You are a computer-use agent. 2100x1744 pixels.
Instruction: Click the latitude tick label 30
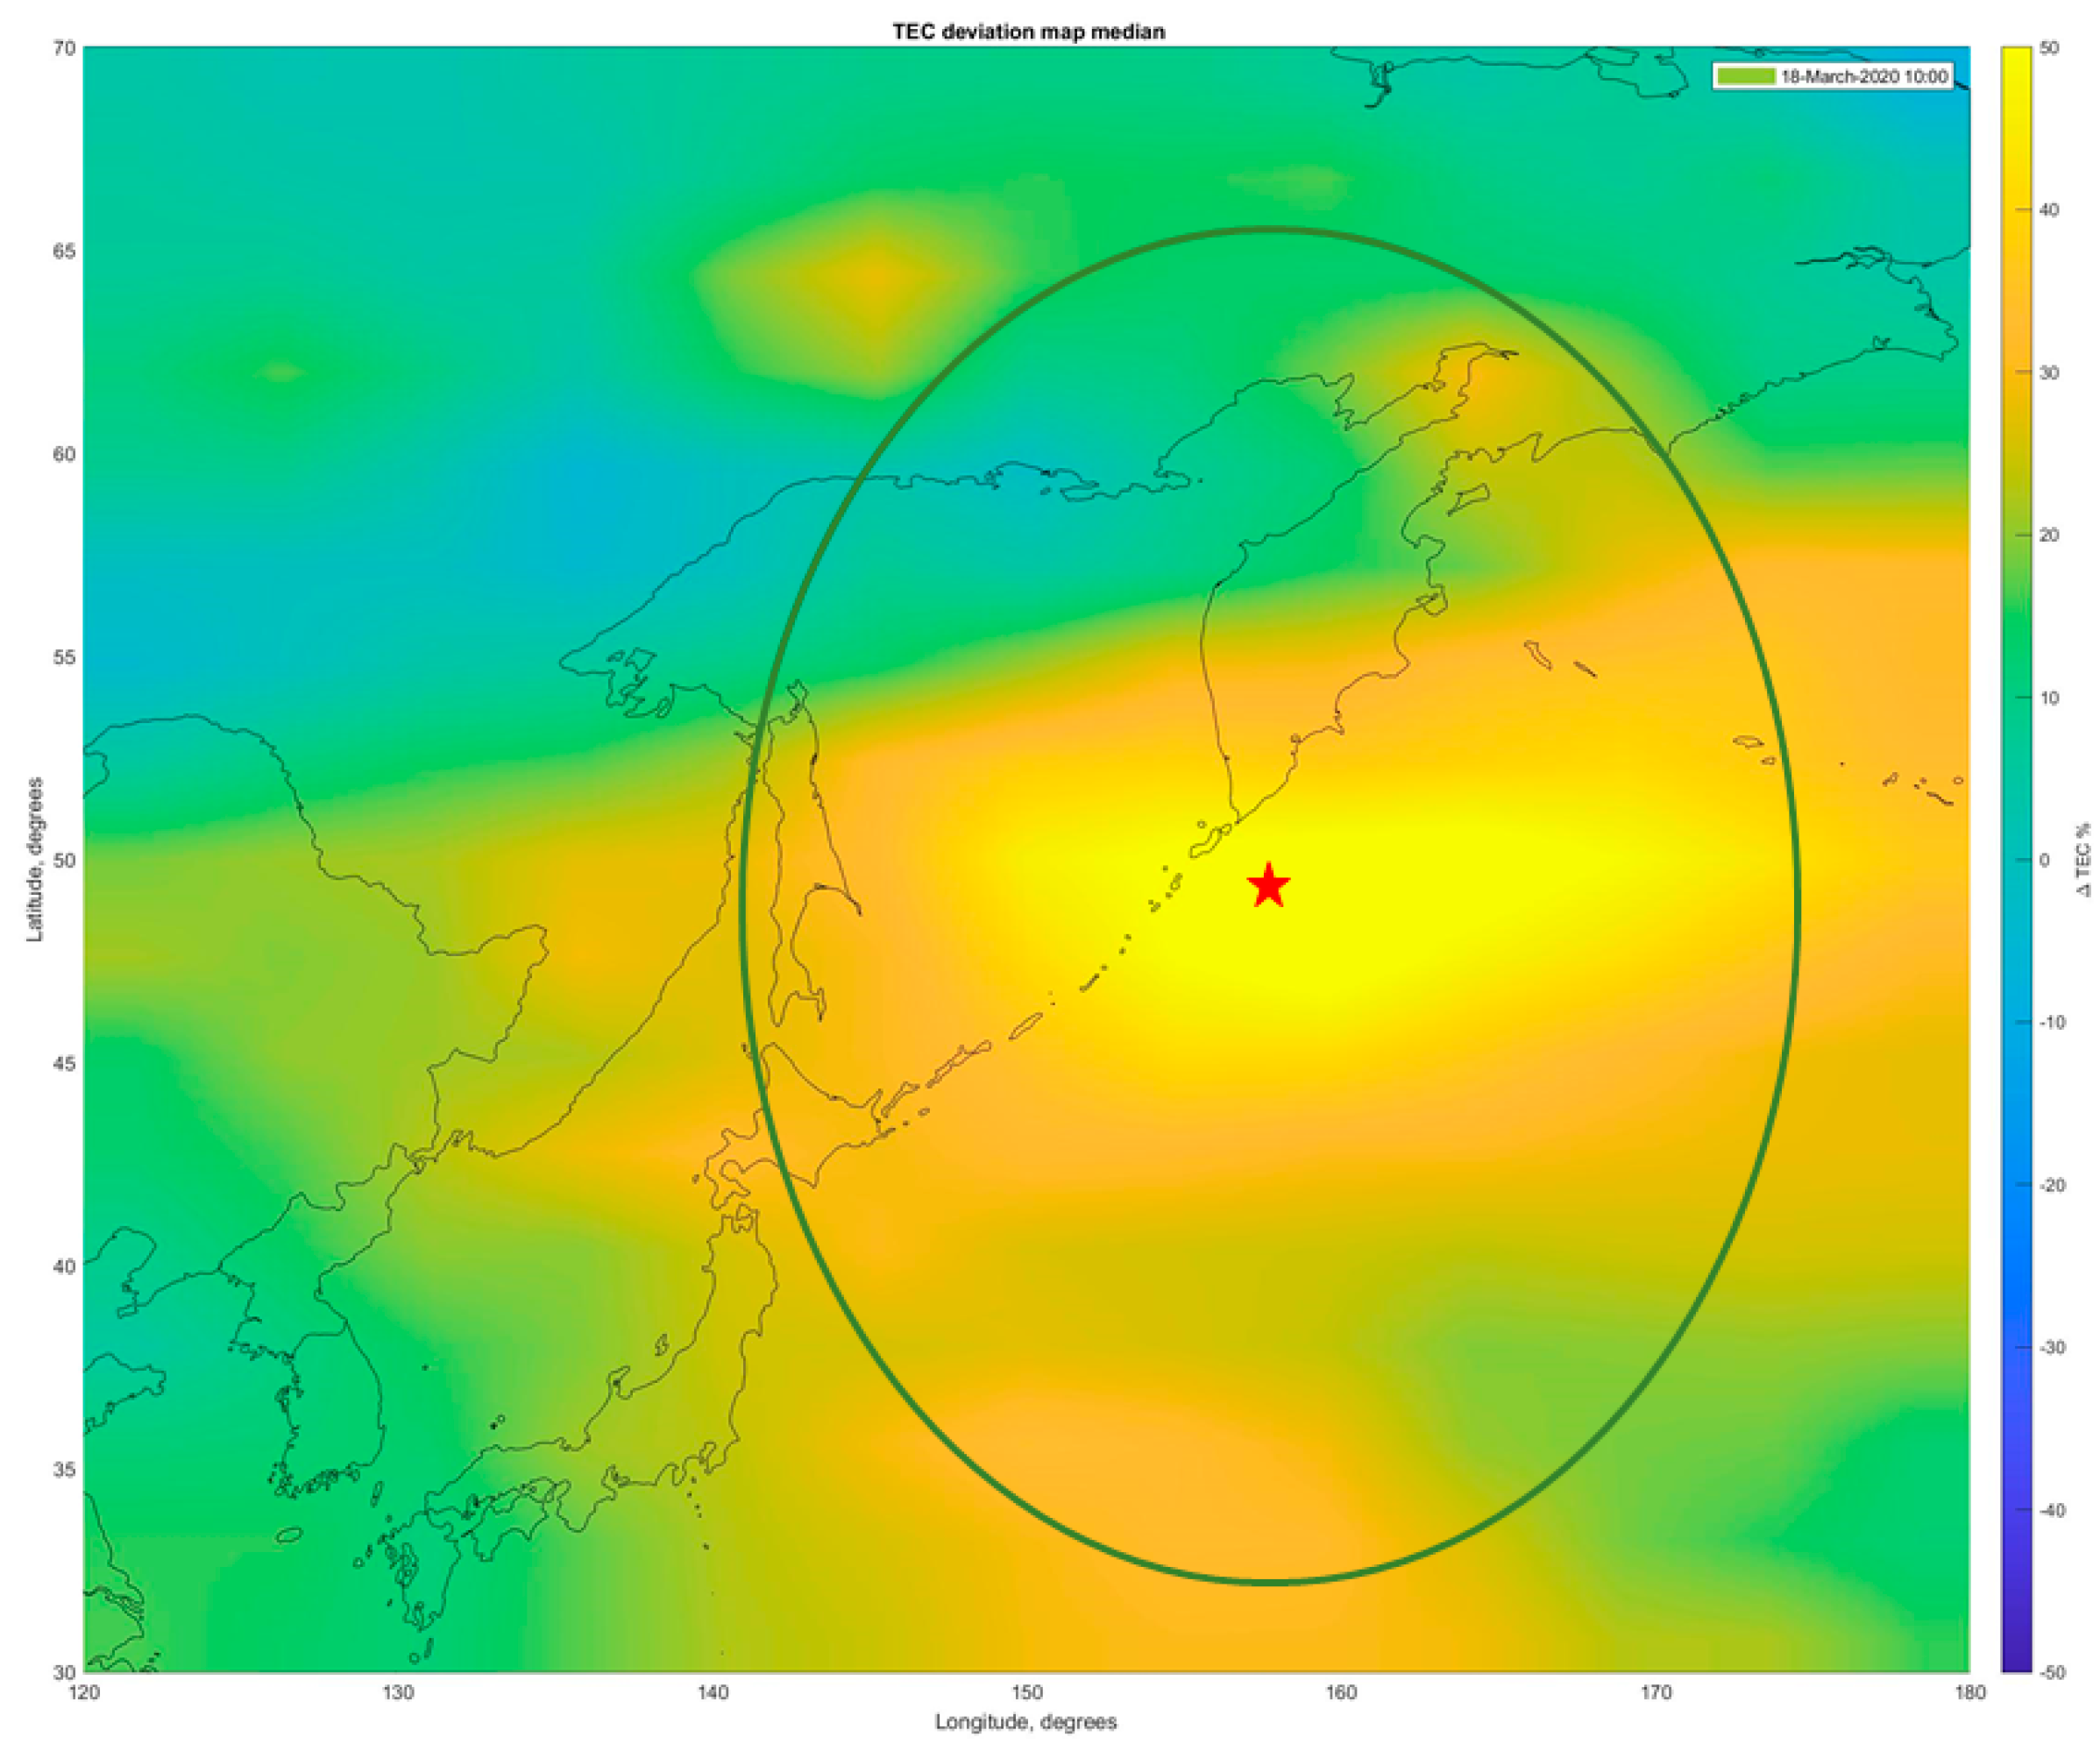point(62,1672)
